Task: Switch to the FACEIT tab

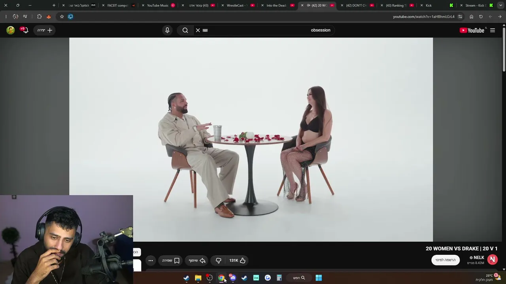Action: pos(118,6)
